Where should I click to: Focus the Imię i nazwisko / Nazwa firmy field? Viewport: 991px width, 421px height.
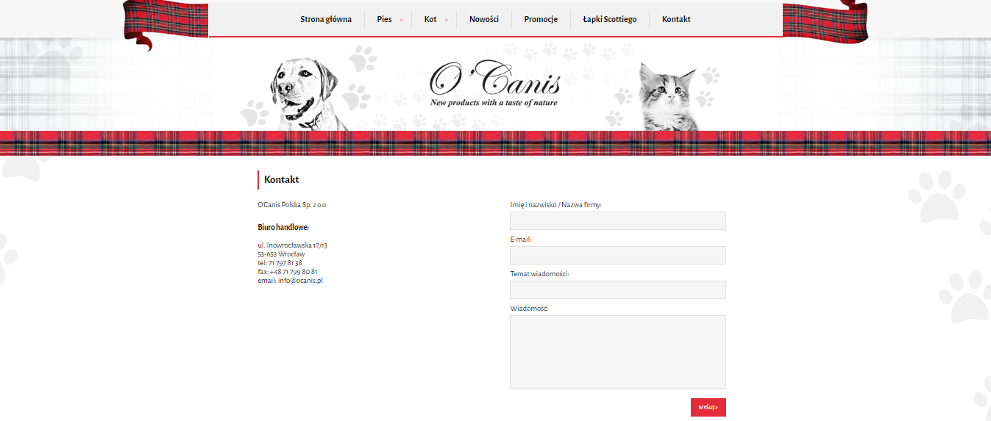tap(618, 220)
